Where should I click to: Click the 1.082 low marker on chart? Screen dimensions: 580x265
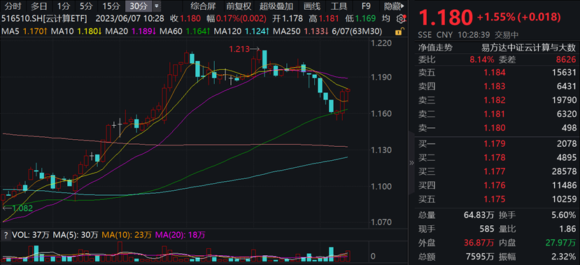[x=17, y=208]
